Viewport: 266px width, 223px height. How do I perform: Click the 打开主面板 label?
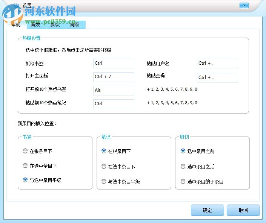(x=37, y=76)
